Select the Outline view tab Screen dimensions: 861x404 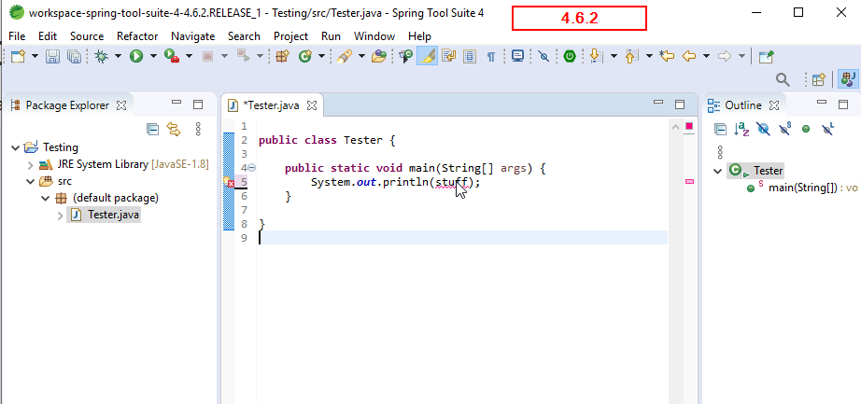(743, 105)
